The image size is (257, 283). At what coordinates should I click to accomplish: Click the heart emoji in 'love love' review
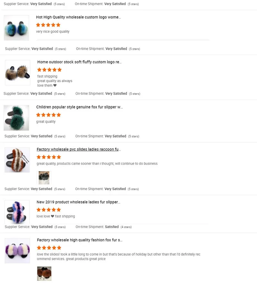52,216
